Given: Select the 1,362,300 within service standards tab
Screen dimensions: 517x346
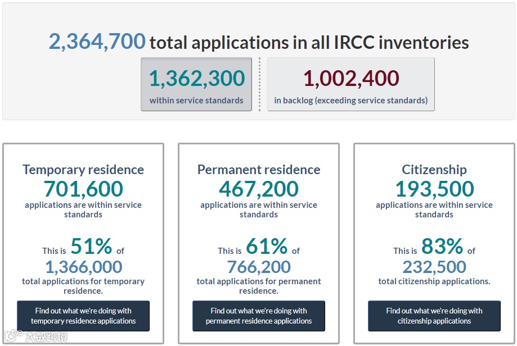Looking at the screenshot, I should [196, 84].
